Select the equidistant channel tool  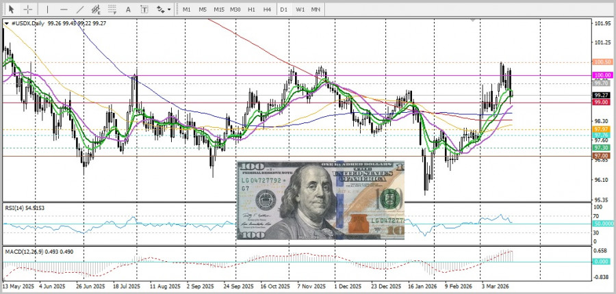(x=96, y=9)
